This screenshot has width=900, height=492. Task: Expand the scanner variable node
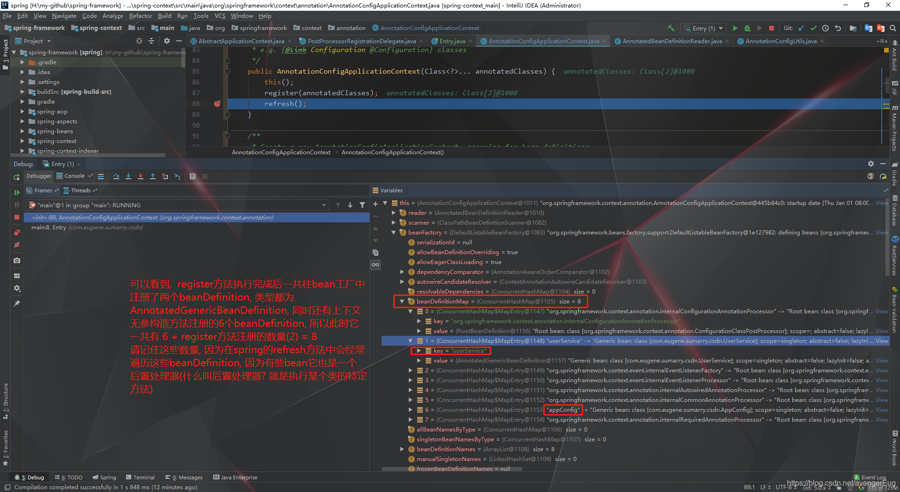click(x=393, y=223)
